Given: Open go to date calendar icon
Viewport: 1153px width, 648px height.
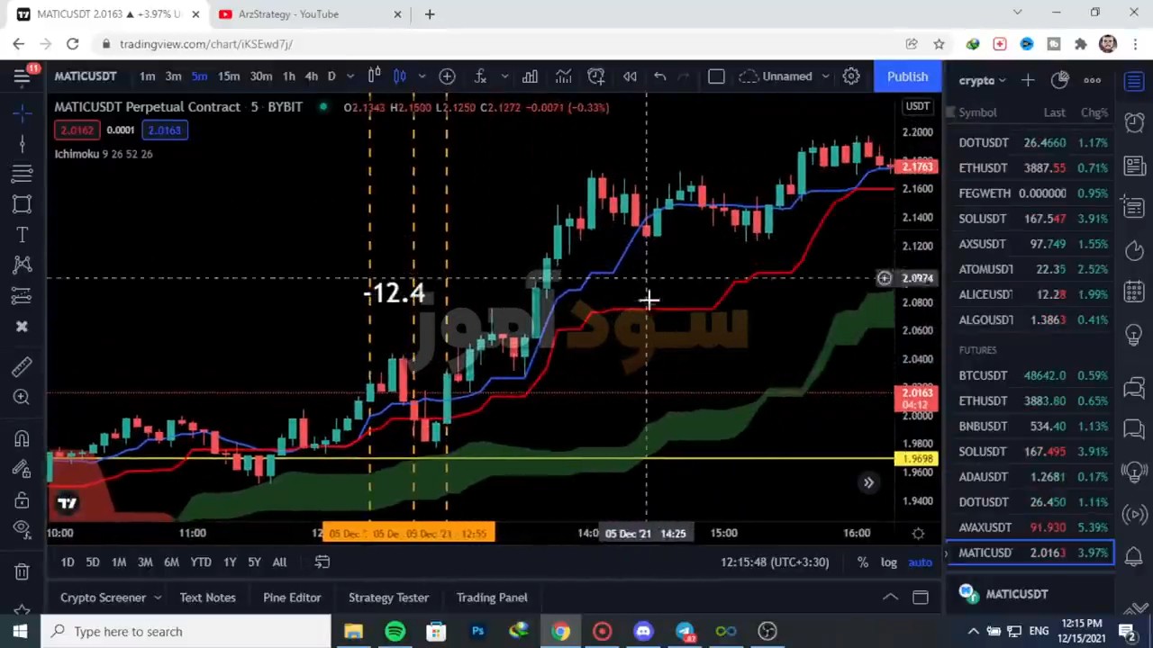Looking at the screenshot, I should (x=322, y=562).
